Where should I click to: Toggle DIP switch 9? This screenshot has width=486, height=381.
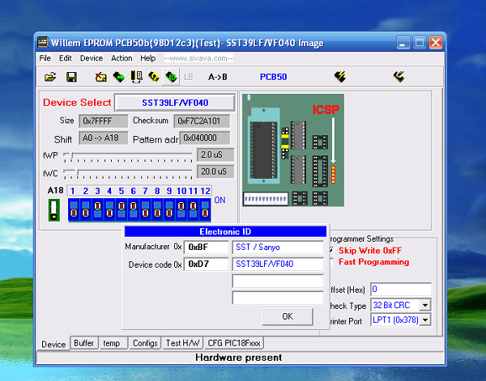pos(169,210)
